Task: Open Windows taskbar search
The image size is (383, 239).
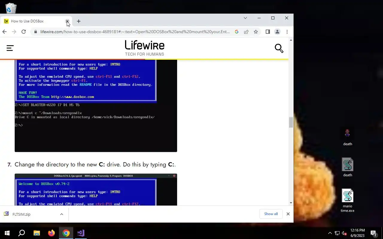Action: tap(22, 233)
